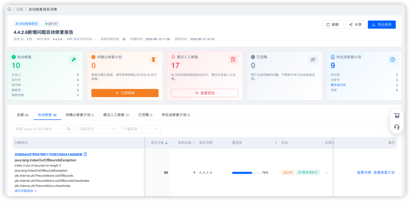Click crossed-eye icon on 已忽略 card
Image resolution: width=410 pixels, height=201 pixels.
(313, 60)
